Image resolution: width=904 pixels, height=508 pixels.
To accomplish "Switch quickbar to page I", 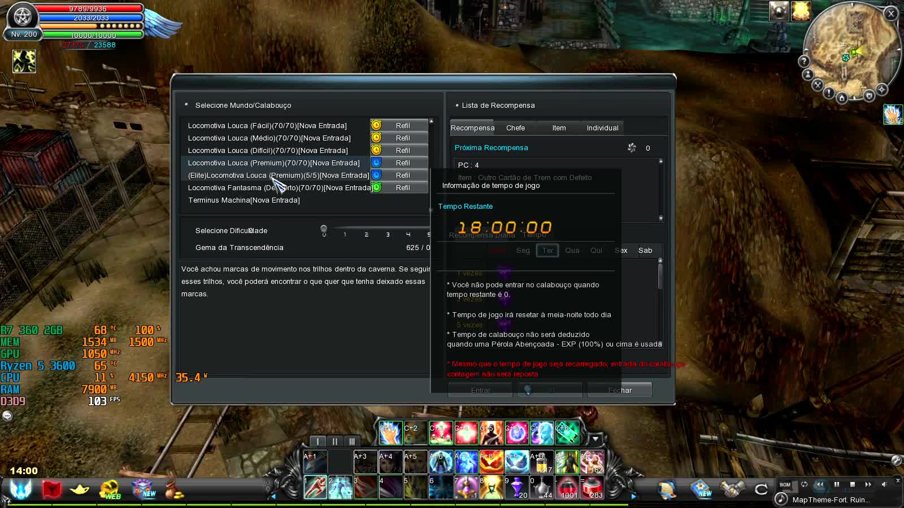I will coord(318,441).
